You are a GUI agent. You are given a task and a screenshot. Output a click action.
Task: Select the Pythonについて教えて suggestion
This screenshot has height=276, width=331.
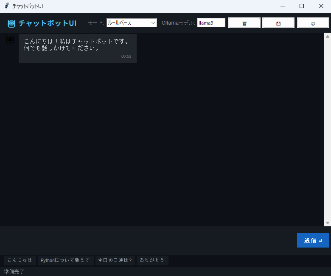pos(65,260)
